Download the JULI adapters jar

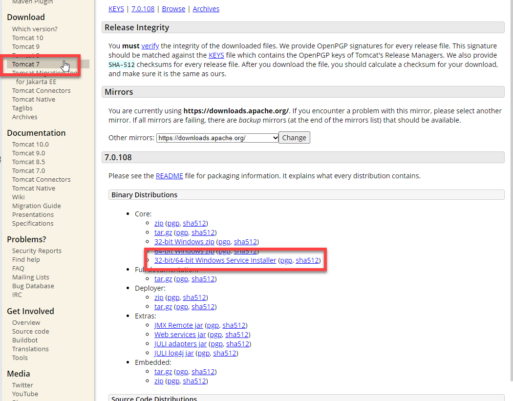click(181, 344)
